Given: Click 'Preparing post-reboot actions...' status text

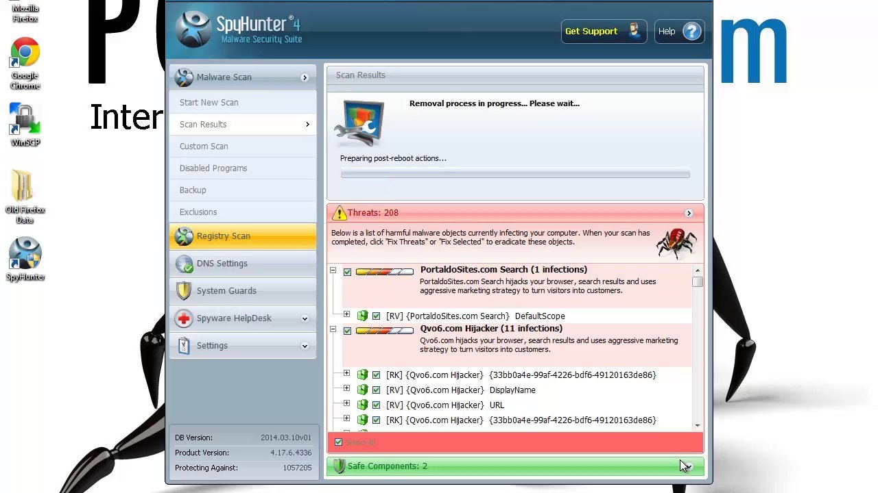Looking at the screenshot, I should [x=393, y=159].
